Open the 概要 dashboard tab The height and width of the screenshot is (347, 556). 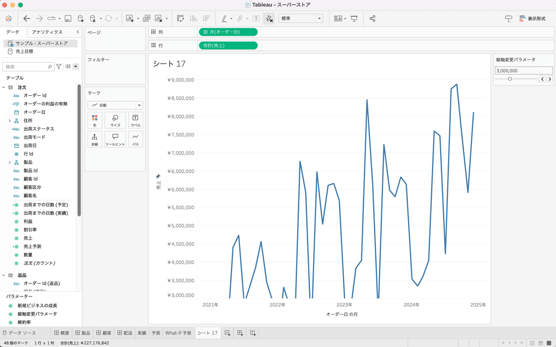[x=62, y=333]
